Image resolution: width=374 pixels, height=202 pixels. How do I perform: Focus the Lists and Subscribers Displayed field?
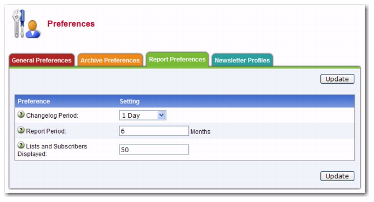(x=154, y=149)
